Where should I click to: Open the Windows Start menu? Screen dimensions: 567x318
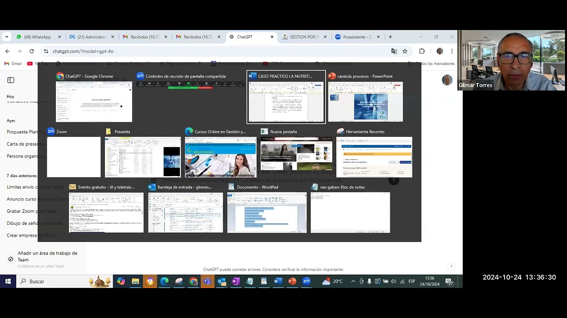point(8,281)
